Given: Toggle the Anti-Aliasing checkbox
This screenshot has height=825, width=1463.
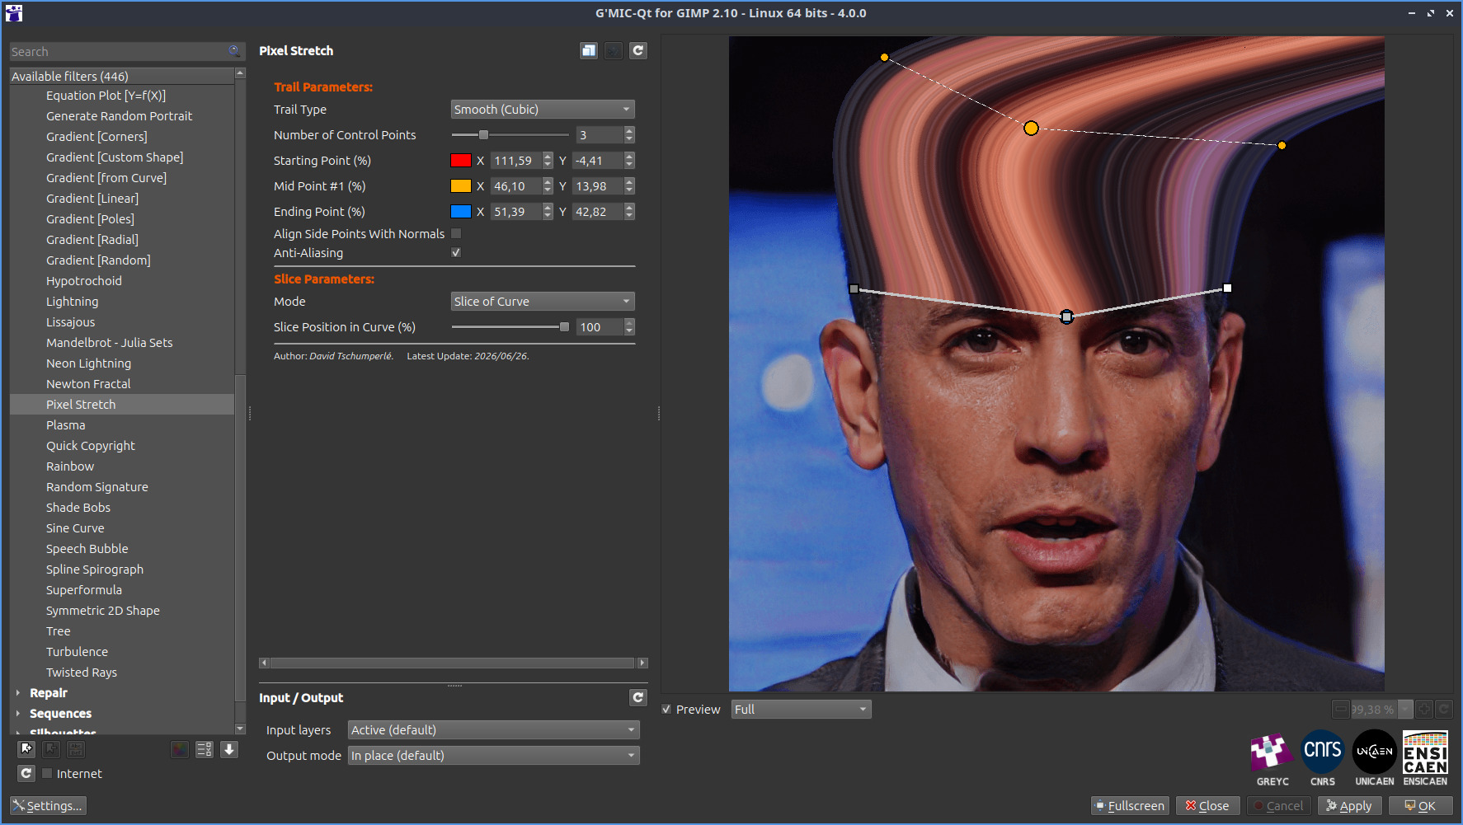Looking at the screenshot, I should tap(456, 253).
